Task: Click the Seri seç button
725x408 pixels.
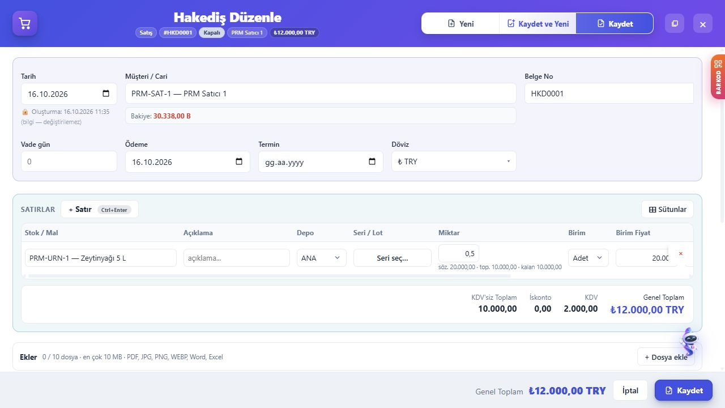Action: [x=393, y=258]
